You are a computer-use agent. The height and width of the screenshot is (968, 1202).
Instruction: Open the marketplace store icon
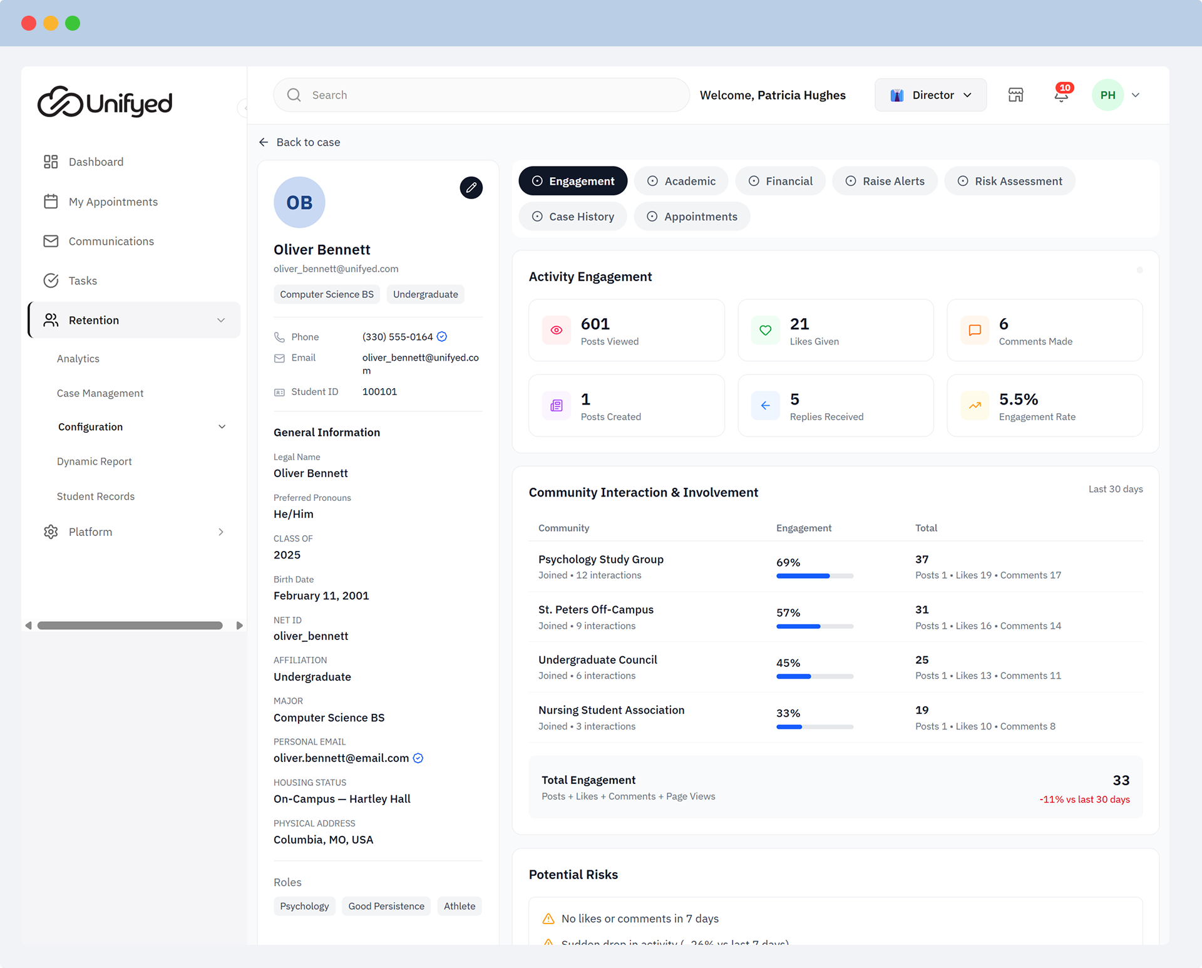1015,95
